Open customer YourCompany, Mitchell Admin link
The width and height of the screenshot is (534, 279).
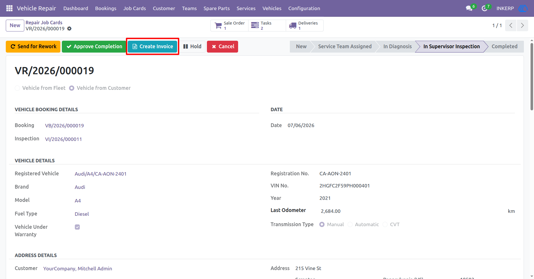pyautogui.click(x=78, y=269)
